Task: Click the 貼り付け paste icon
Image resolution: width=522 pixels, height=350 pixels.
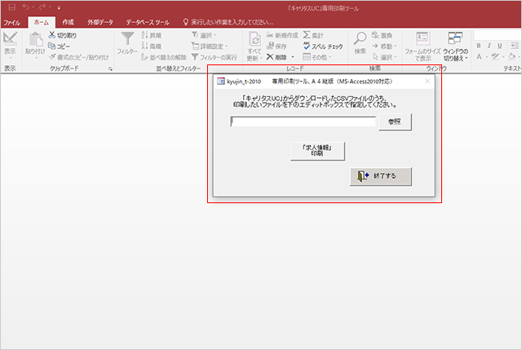Action: point(35,40)
